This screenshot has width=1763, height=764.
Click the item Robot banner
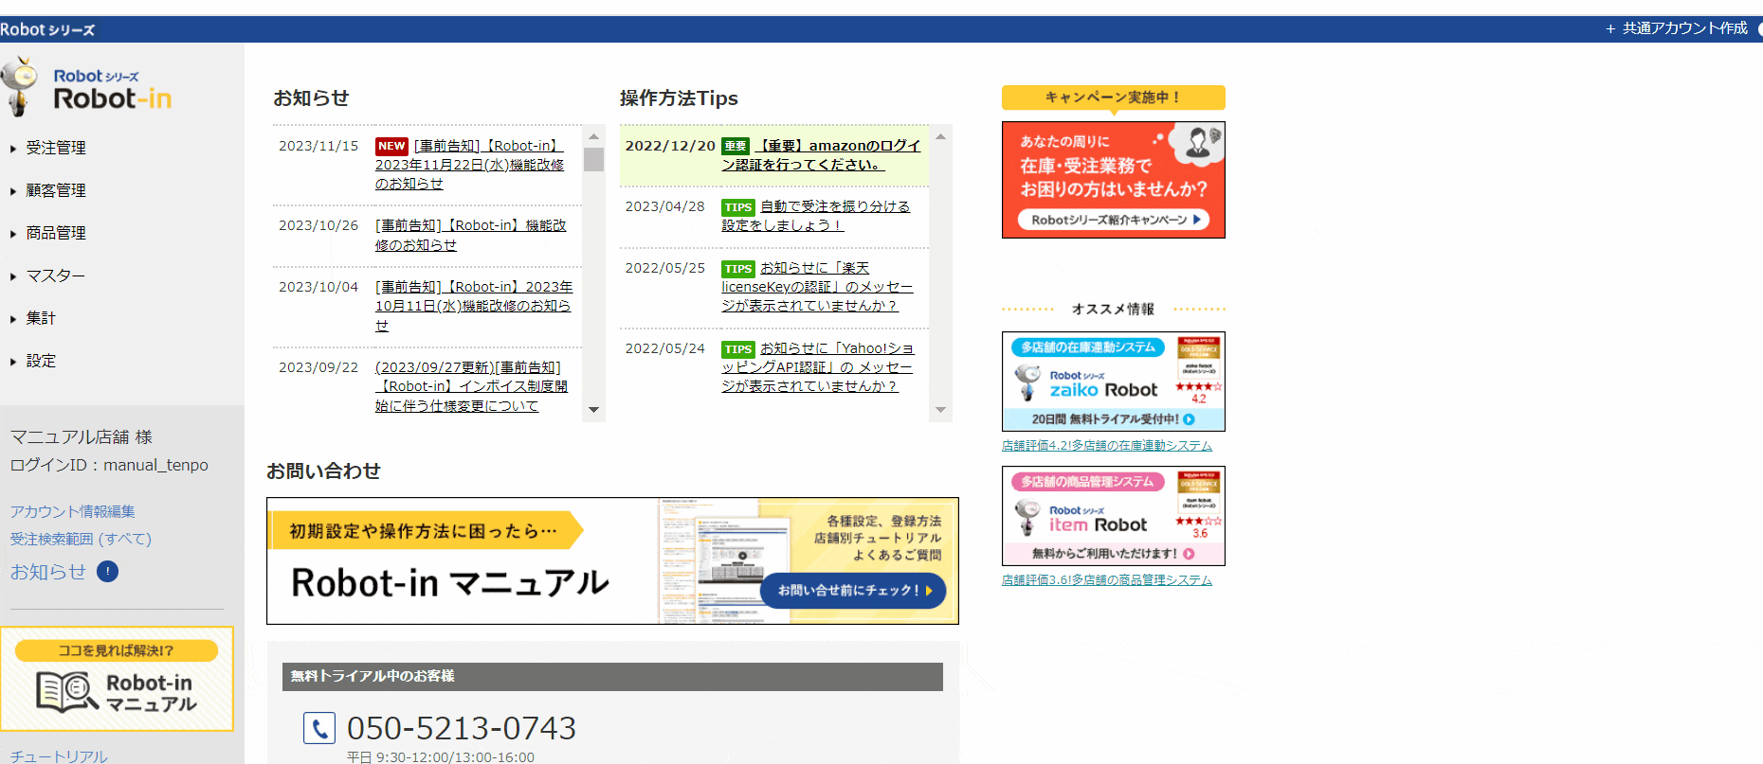(1114, 516)
